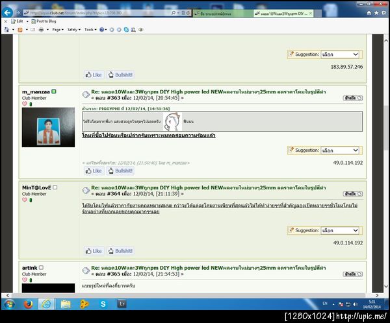Refresh the page using the reload icon
Image resolution: width=390 pixels, height=323 pixels.
click(188, 13)
